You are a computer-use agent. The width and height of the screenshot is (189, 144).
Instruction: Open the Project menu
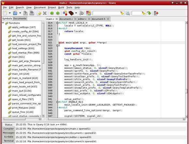click(x=52, y=7)
